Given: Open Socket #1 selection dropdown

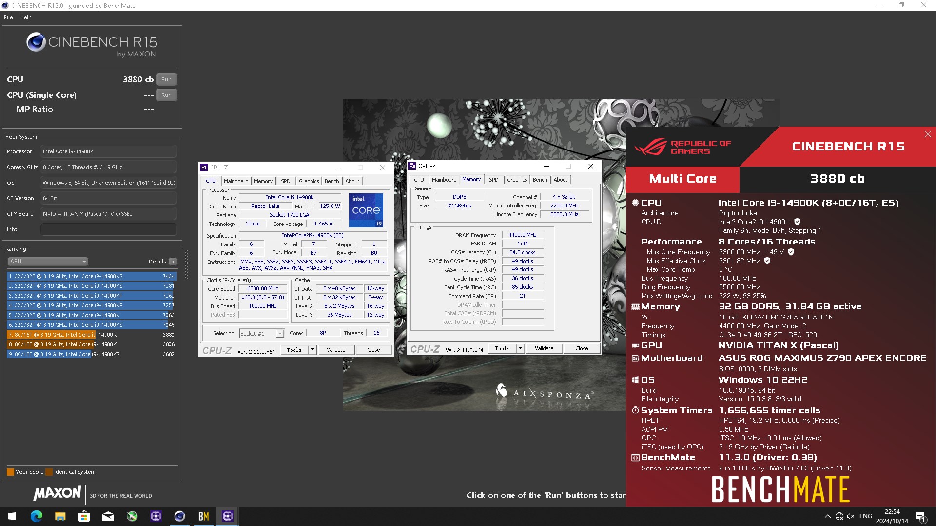Looking at the screenshot, I should pyautogui.click(x=261, y=334).
